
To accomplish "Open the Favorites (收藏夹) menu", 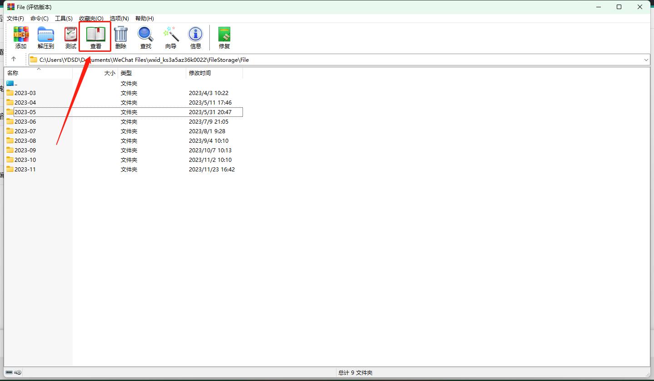I will pos(91,18).
